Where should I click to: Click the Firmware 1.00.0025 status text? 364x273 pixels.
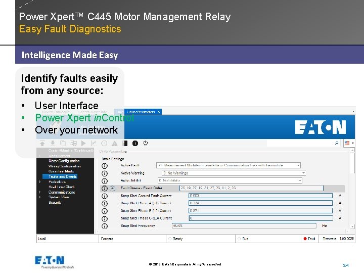point(338,239)
